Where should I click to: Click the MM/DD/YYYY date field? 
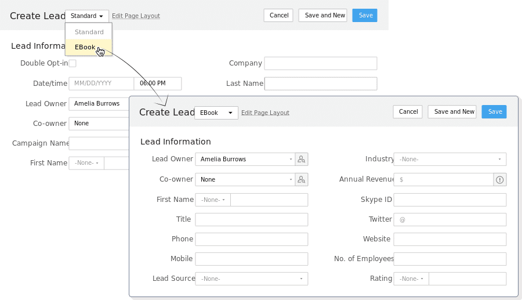click(x=101, y=84)
